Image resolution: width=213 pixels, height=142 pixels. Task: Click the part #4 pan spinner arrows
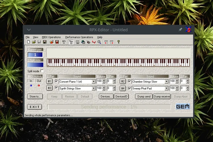(188, 88)
